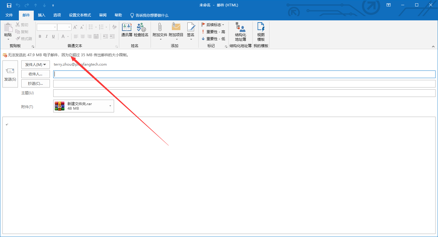Open the 通讯簿 address book
Viewport: 438px width, 237px height.
tap(127, 30)
